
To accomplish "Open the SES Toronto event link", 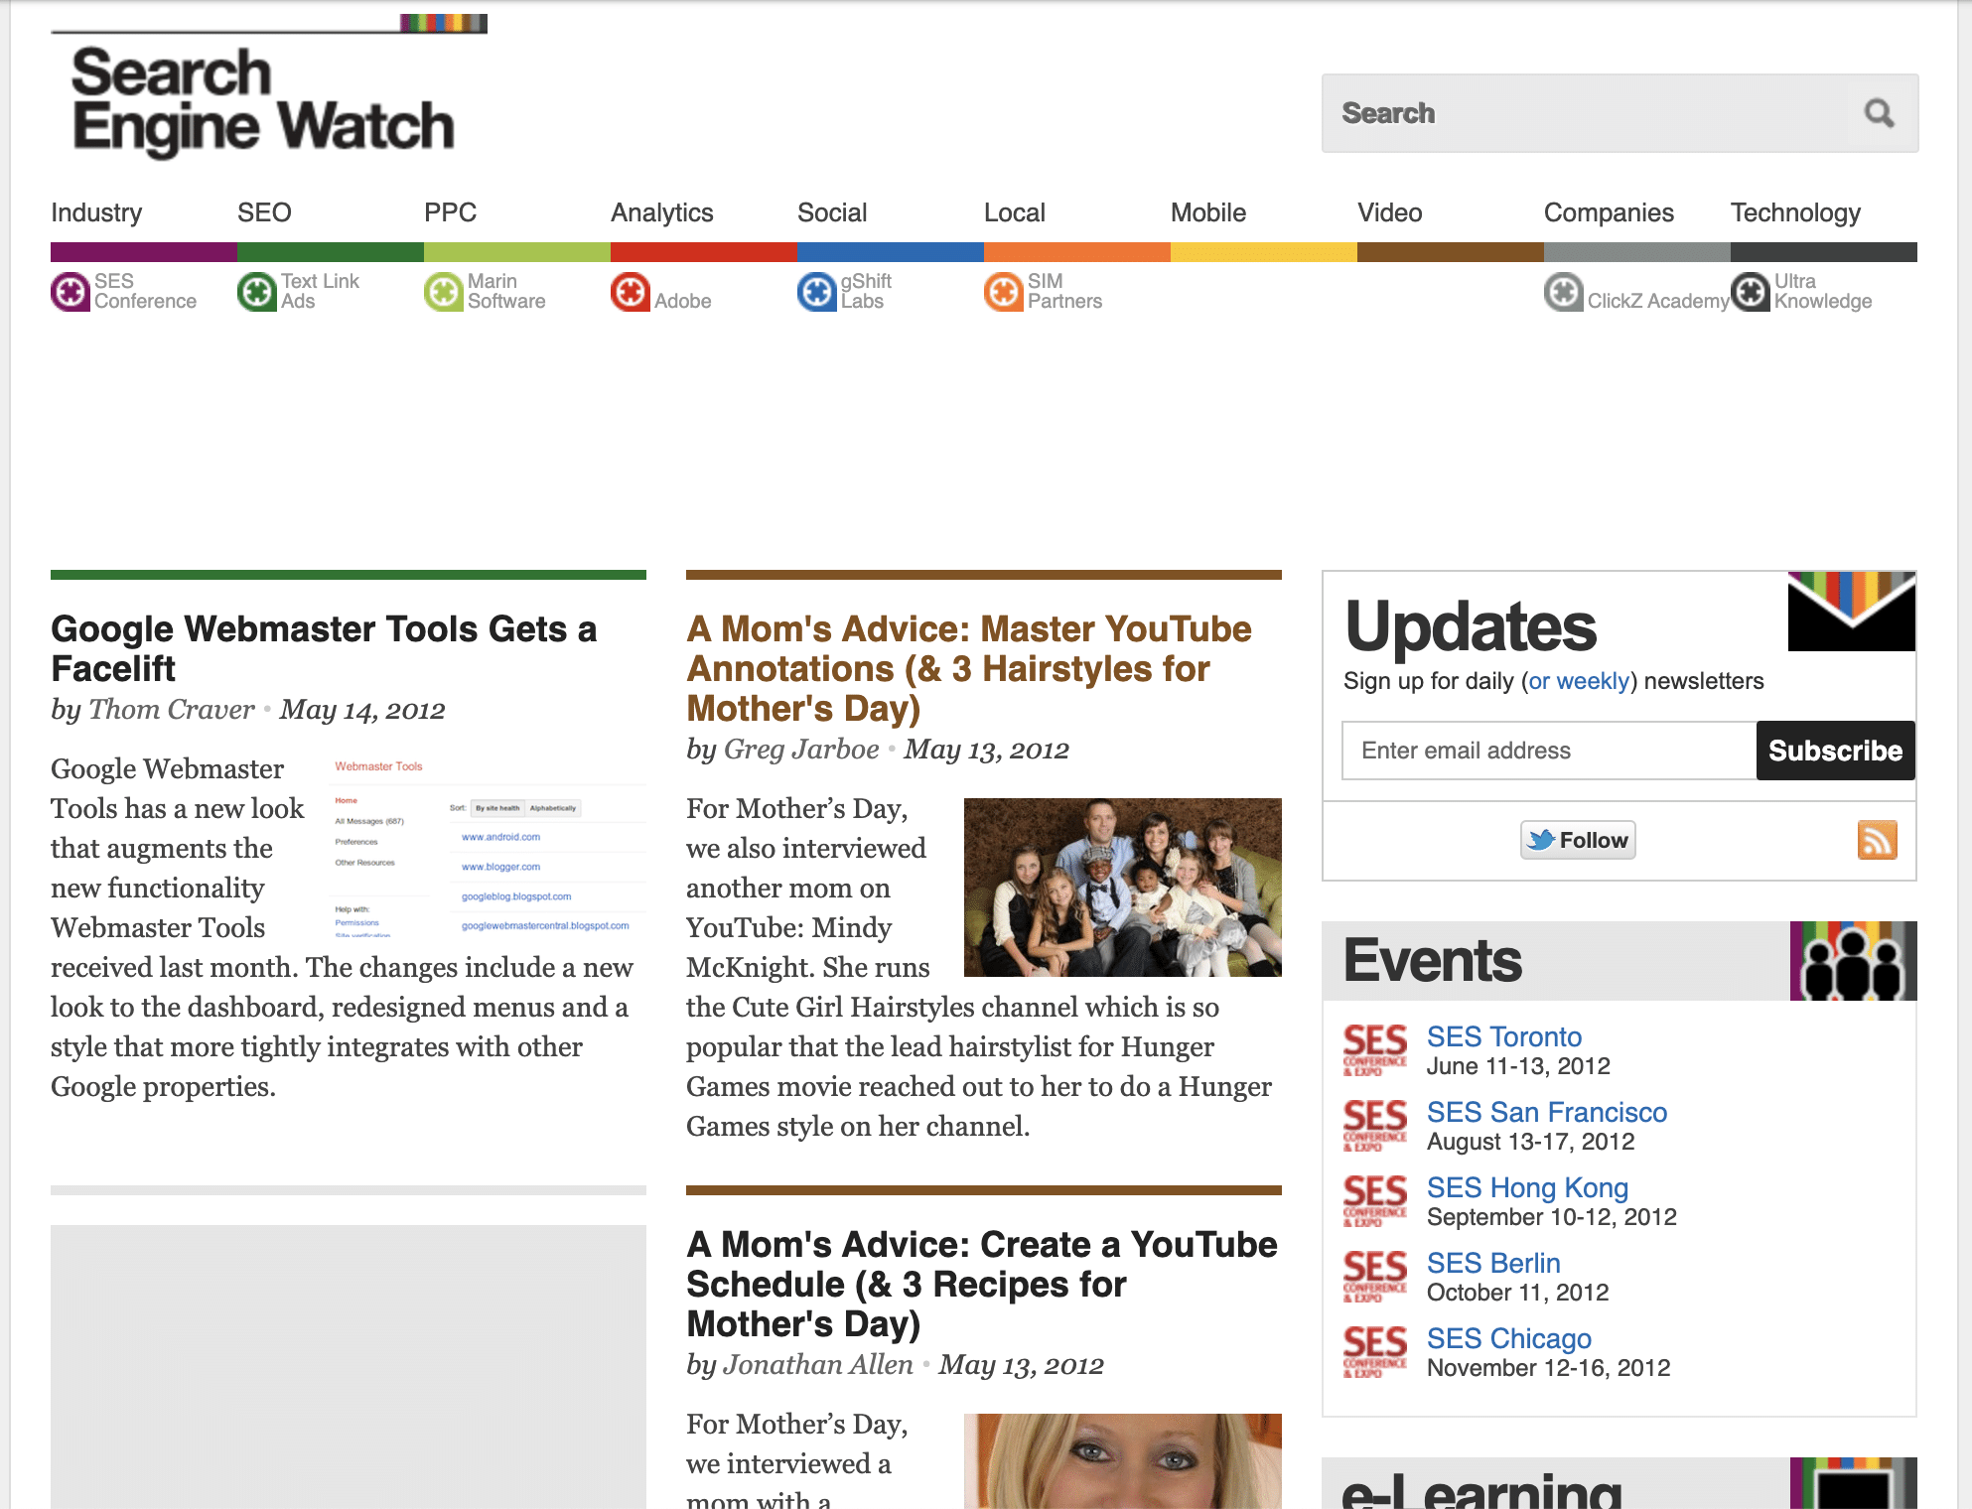I will [x=1503, y=1036].
